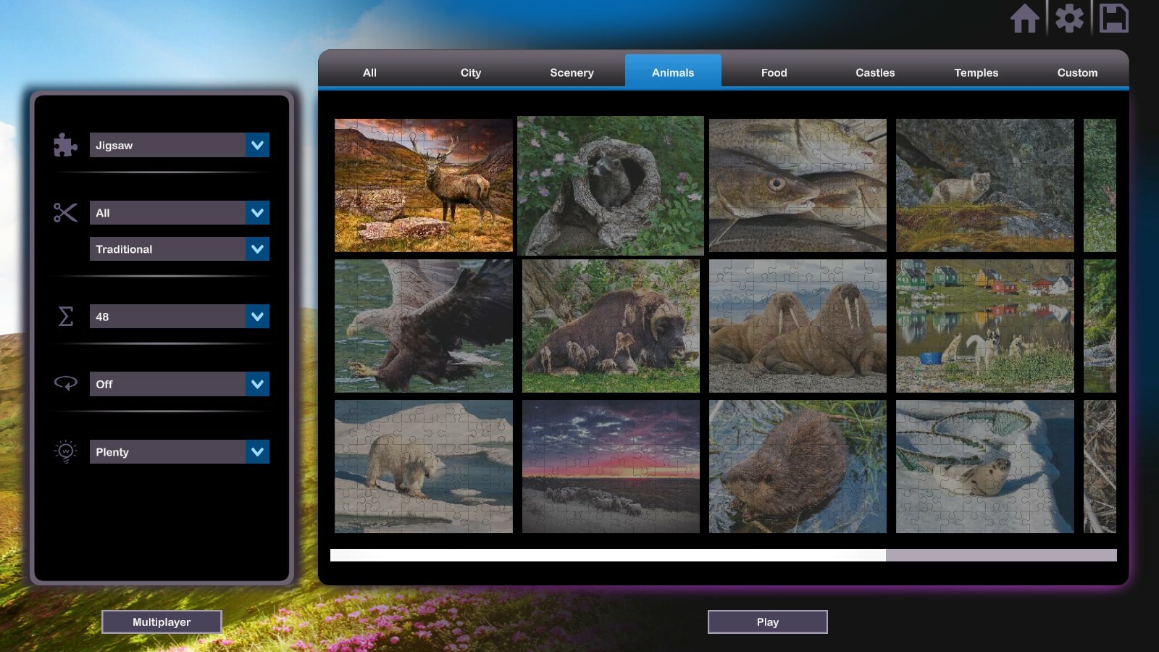Select the lightbulb hints icon
Screen dimensions: 1159x652
[66, 451]
